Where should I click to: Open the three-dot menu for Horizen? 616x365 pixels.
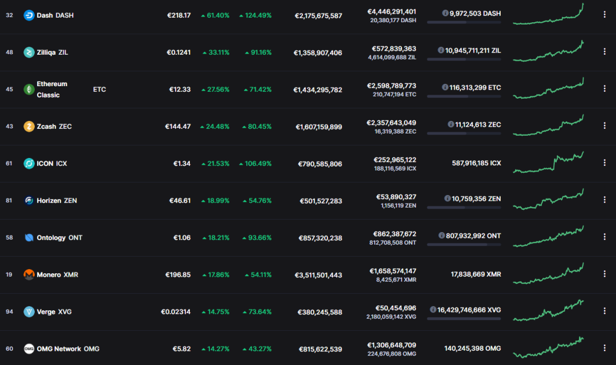604,200
